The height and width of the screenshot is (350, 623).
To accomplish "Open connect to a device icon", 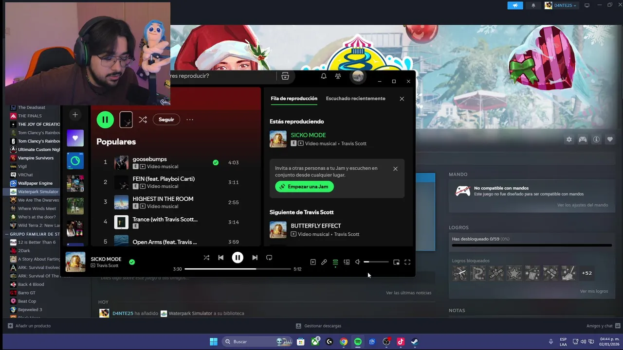I will coord(347,262).
